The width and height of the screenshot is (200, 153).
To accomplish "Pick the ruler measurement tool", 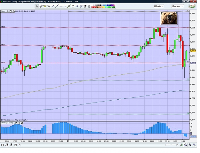I will pyautogui.click(x=41, y=6).
